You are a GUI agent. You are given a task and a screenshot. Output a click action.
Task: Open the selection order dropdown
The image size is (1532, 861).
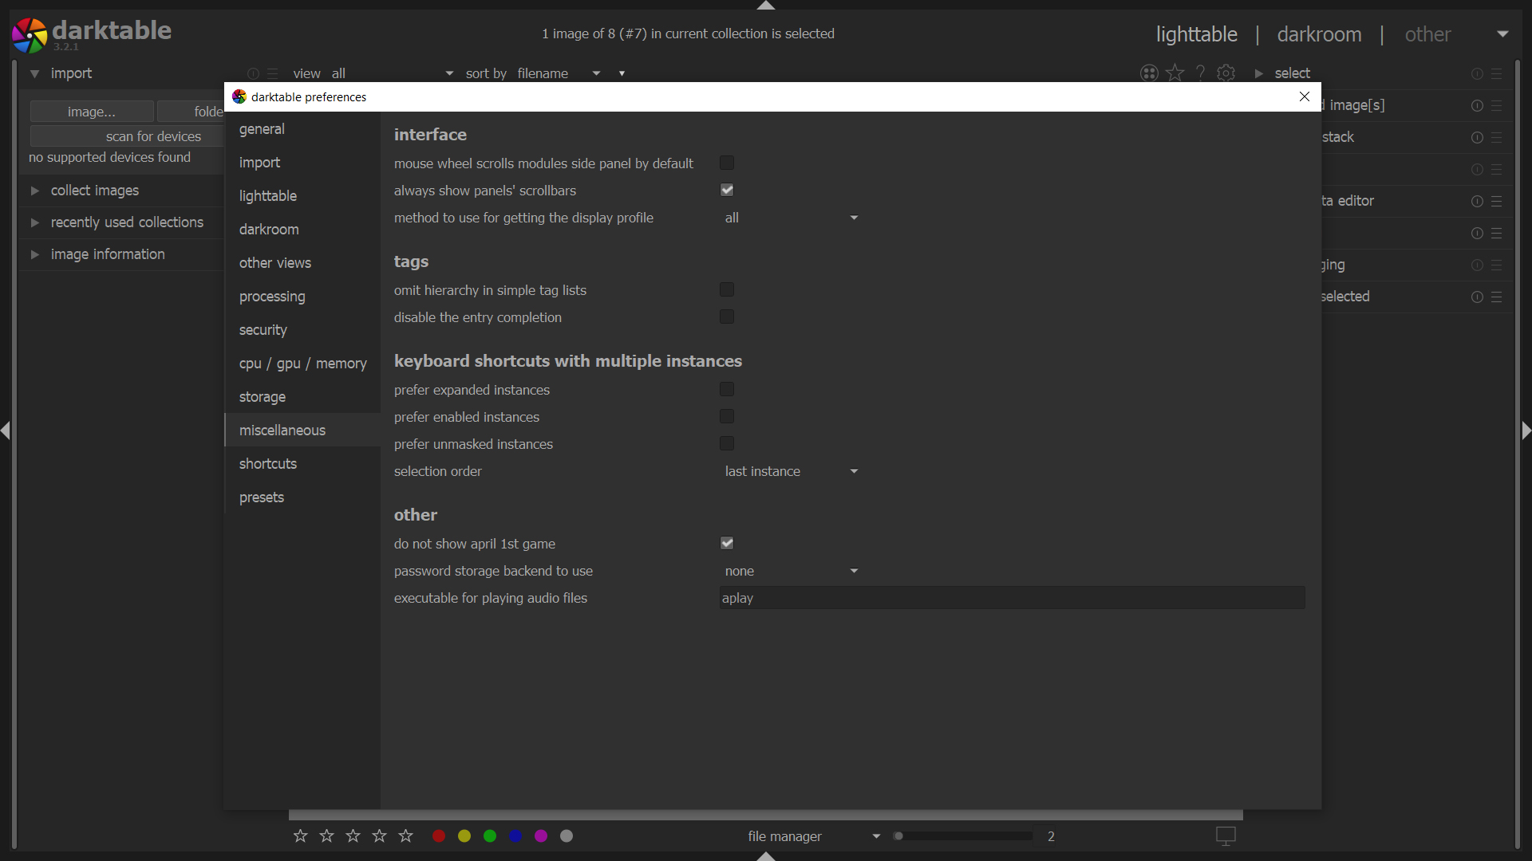(x=792, y=471)
